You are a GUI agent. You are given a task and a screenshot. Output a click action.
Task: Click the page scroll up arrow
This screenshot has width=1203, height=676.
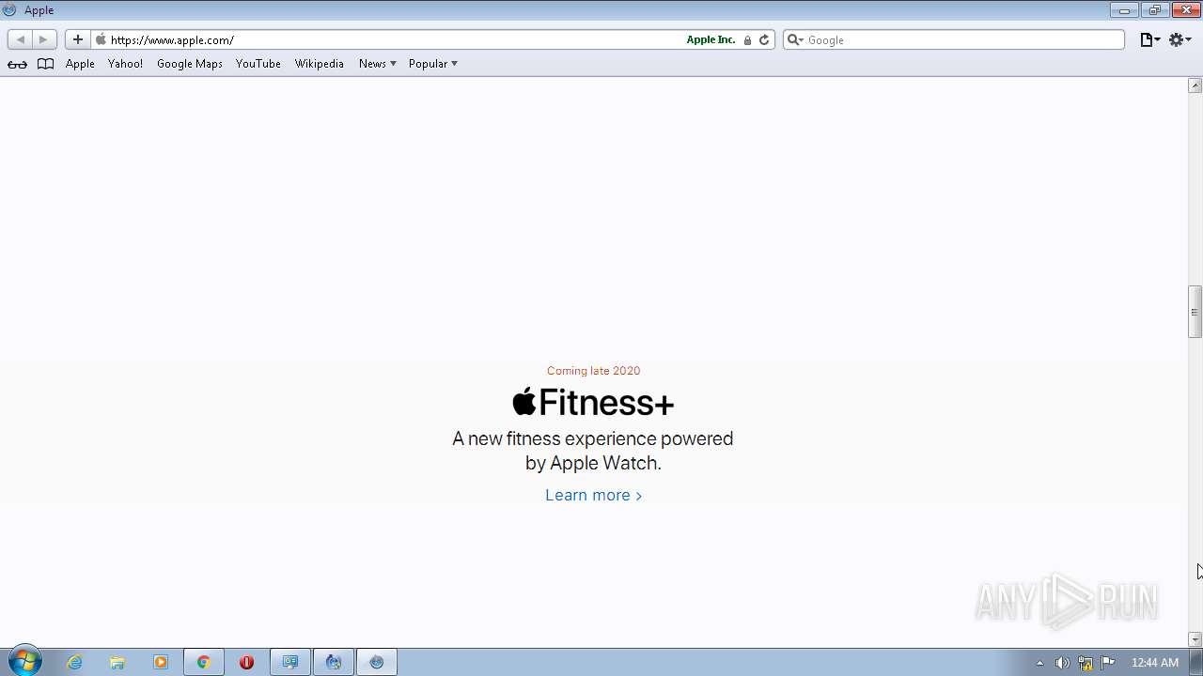pos(1195,85)
